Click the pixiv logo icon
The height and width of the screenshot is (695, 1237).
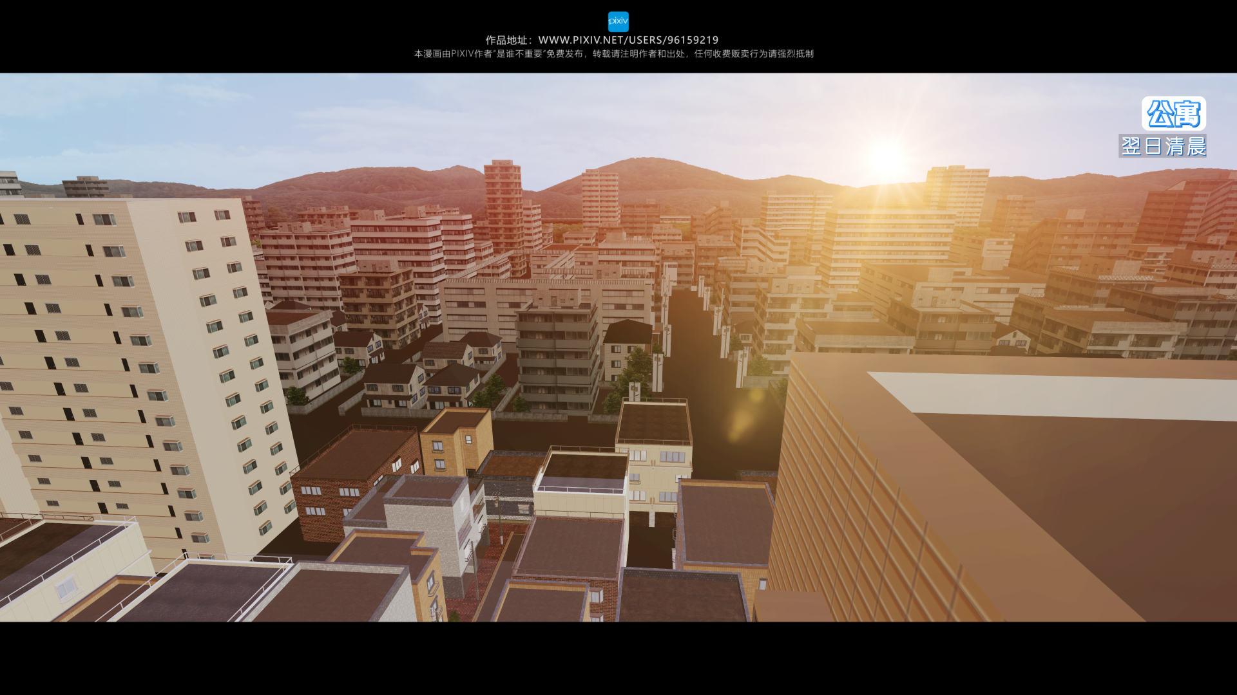click(x=618, y=22)
